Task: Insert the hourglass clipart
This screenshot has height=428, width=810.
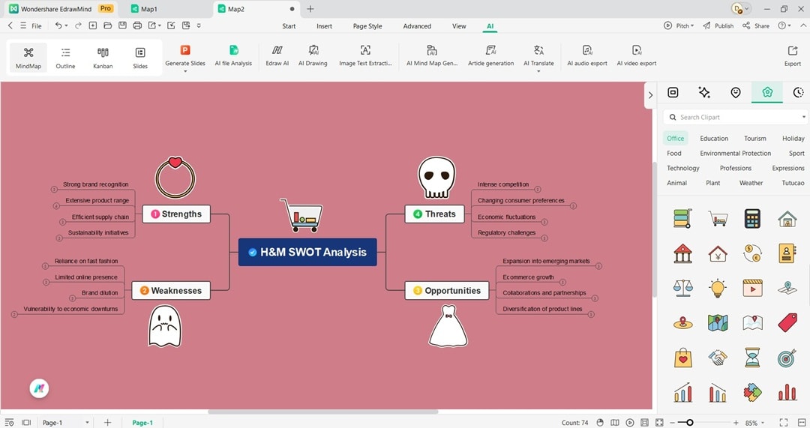Action: point(752,358)
